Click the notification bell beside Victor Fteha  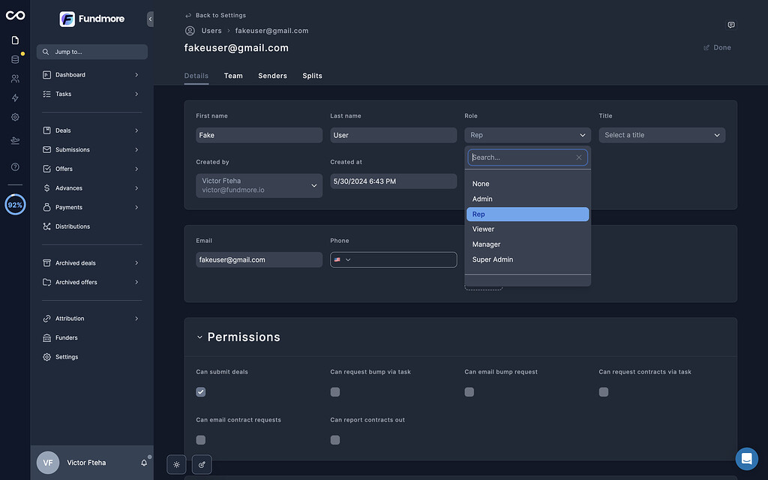pyautogui.click(x=143, y=463)
